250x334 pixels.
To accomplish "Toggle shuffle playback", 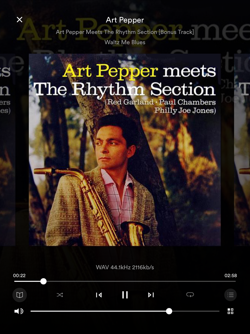I will pyautogui.click(x=60, y=295).
